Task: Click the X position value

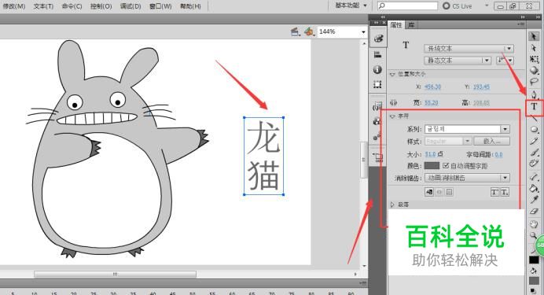Action: [432, 87]
